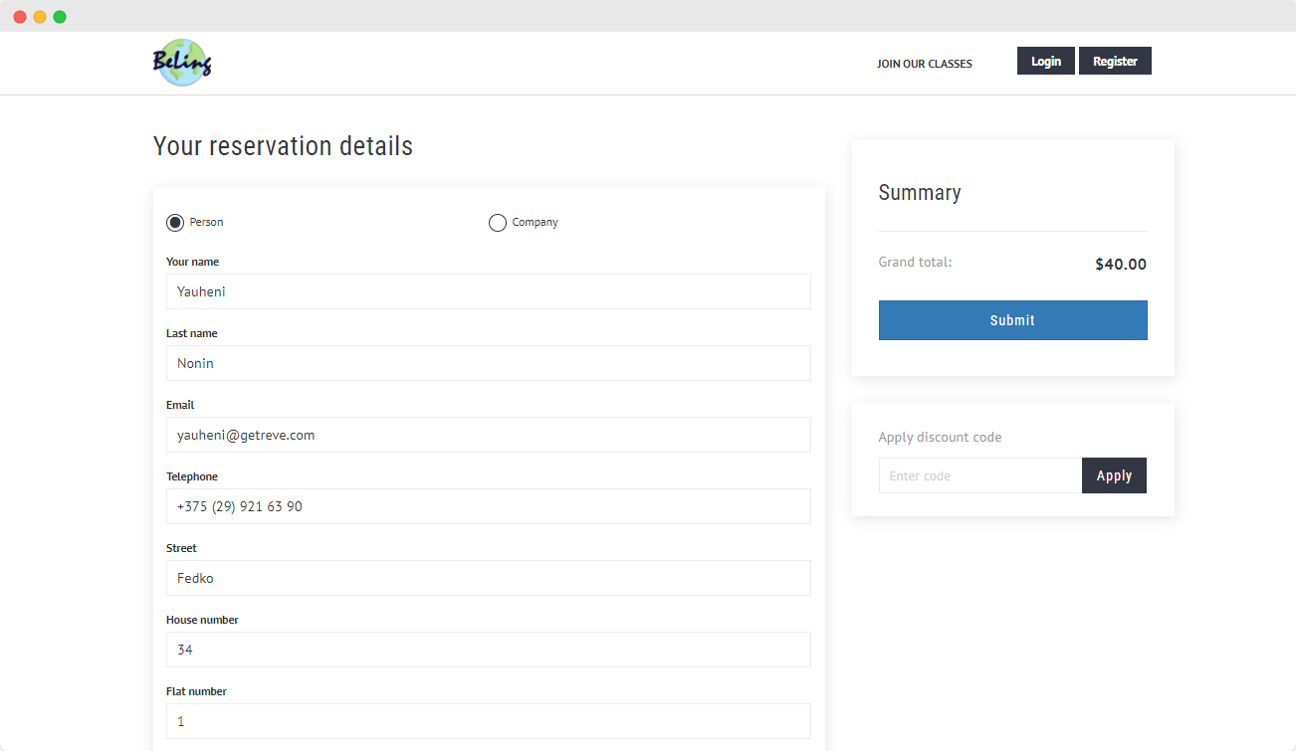
Task: Click the 'Your name' field label
Action: (192, 262)
